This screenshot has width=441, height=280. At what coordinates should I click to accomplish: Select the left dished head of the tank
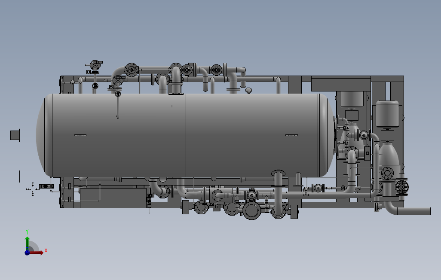[x=44, y=135]
